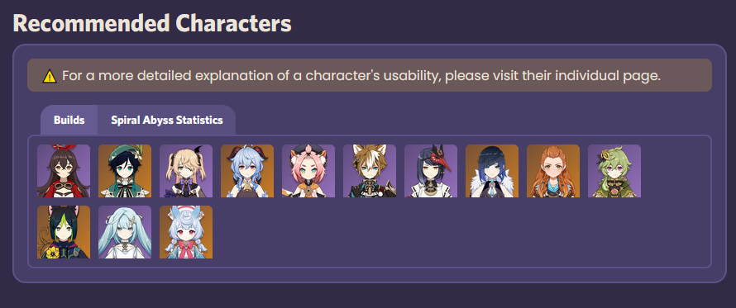The image size is (736, 308).
Task: Open the Spiral Abyss Statistics tab
Action: [166, 120]
